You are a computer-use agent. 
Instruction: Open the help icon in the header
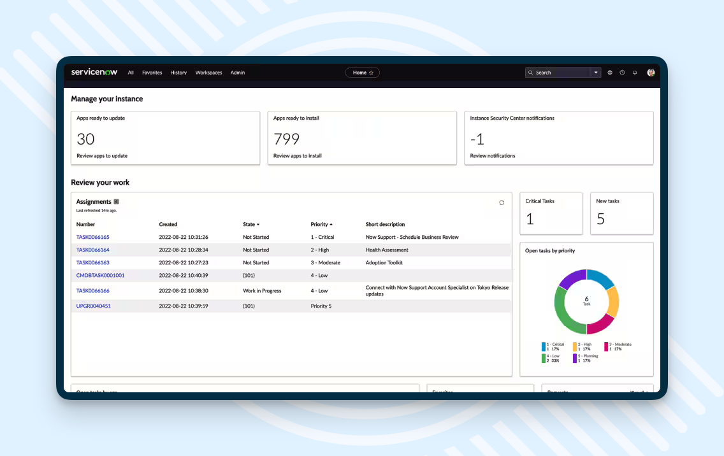(622, 73)
